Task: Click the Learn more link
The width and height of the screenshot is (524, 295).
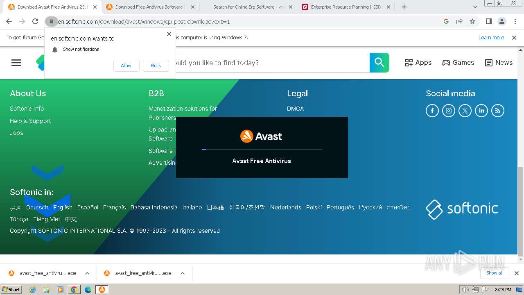Action: coord(491,38)
